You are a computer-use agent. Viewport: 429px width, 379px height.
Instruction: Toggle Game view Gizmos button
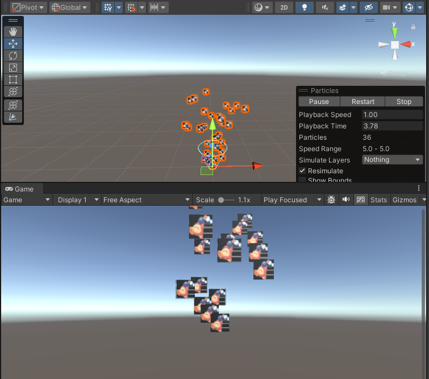point(405,200)
